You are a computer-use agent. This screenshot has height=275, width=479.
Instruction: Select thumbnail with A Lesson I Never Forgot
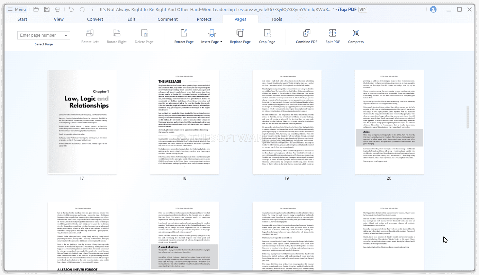point(82,236)
